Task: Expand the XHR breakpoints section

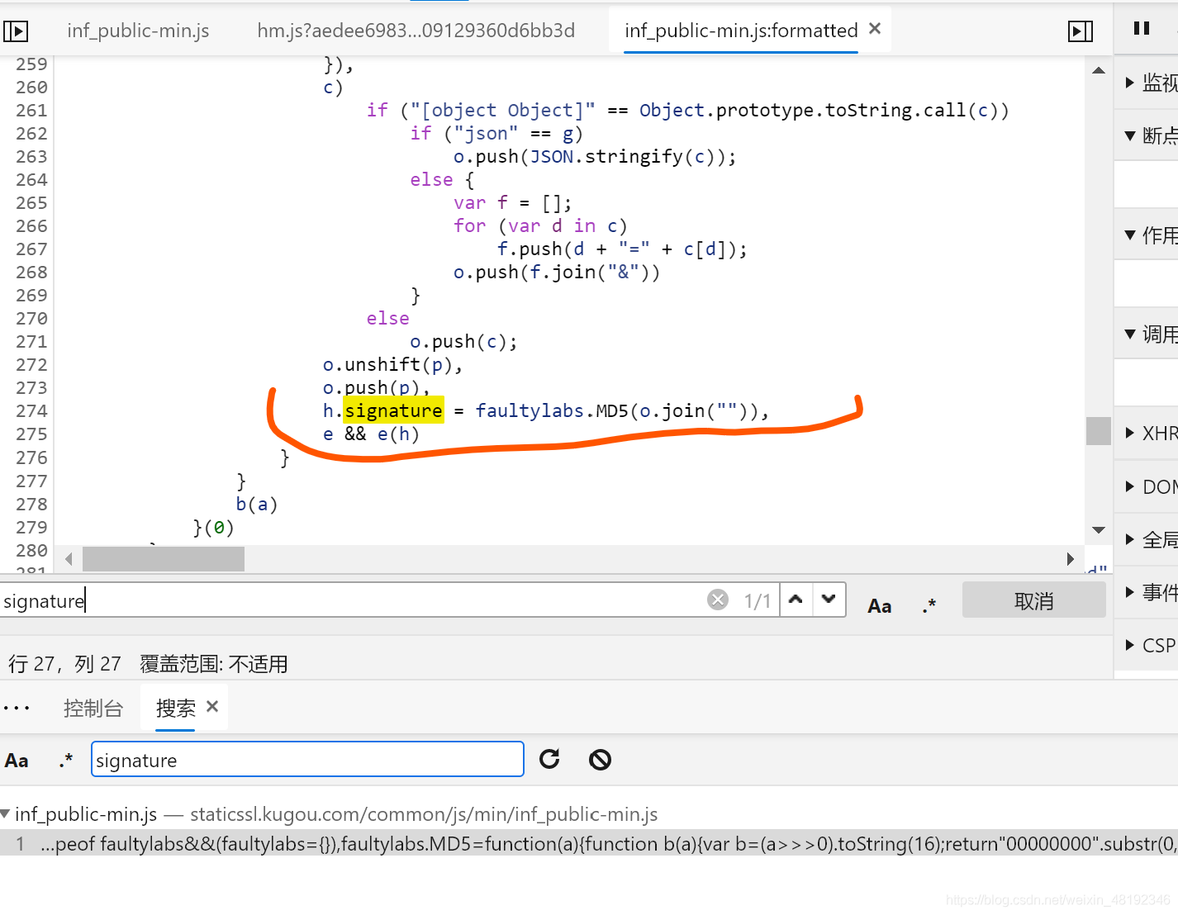Action: 1130,433
